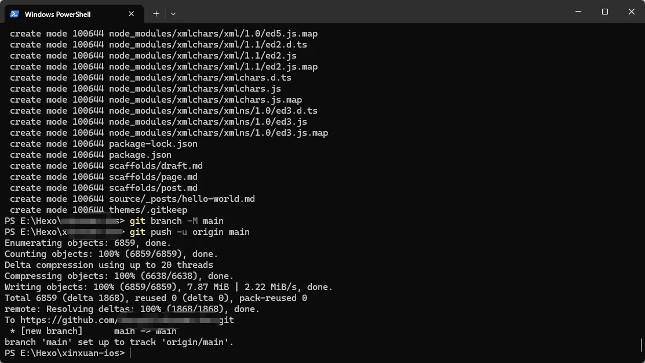Viewport: 645px width, 363px height.
Task: Expand the new tab profile dropdown chevron
Action: click(x=173, y=13)
